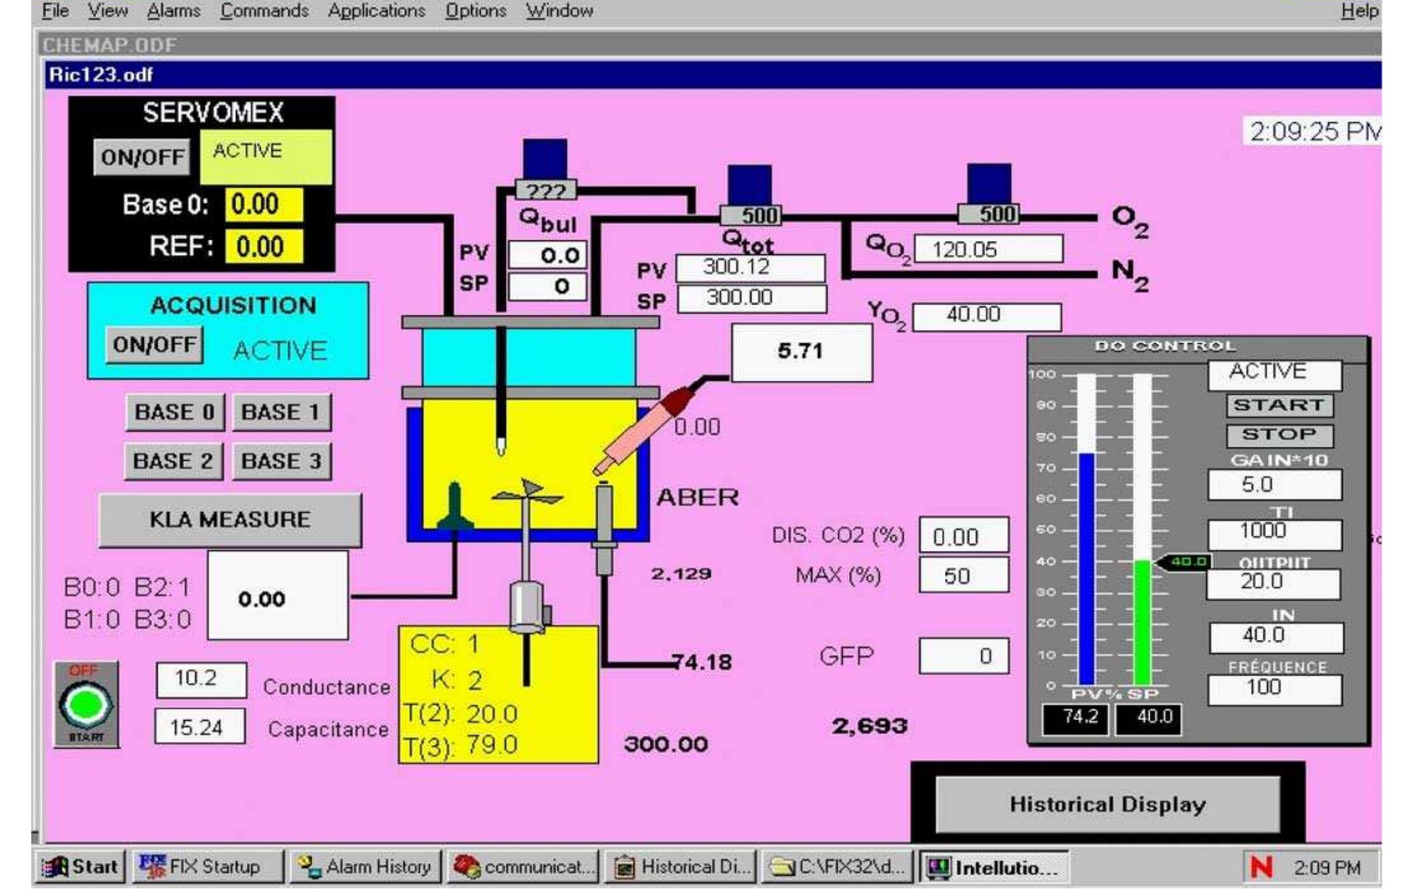Click the red N system tray icon
The image size is (1427, 893).
[1261, 868]
